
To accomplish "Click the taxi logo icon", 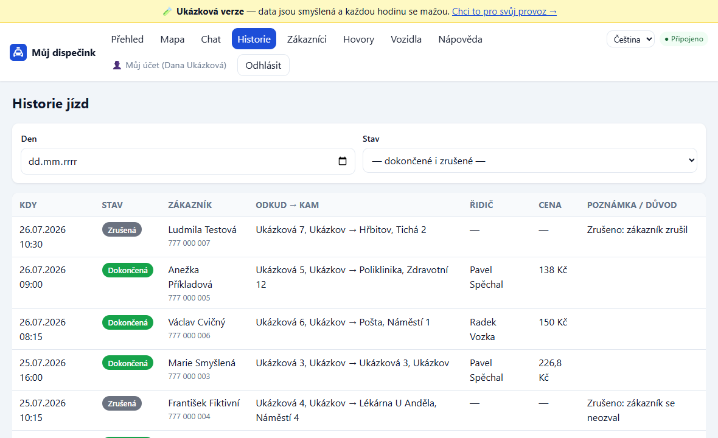I will (18, 52).
